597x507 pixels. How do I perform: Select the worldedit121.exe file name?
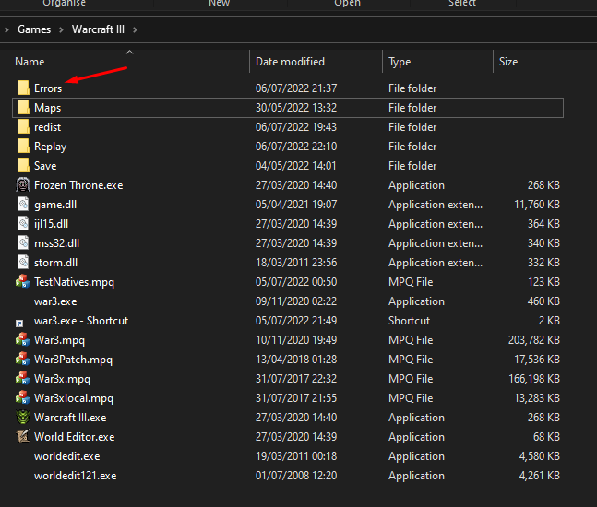tap(75, 476)
